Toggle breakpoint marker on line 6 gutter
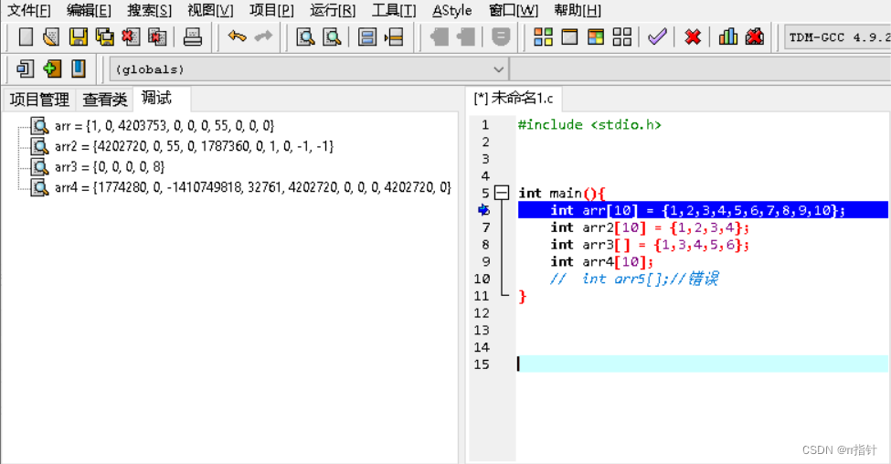 (x=484, y=210)
